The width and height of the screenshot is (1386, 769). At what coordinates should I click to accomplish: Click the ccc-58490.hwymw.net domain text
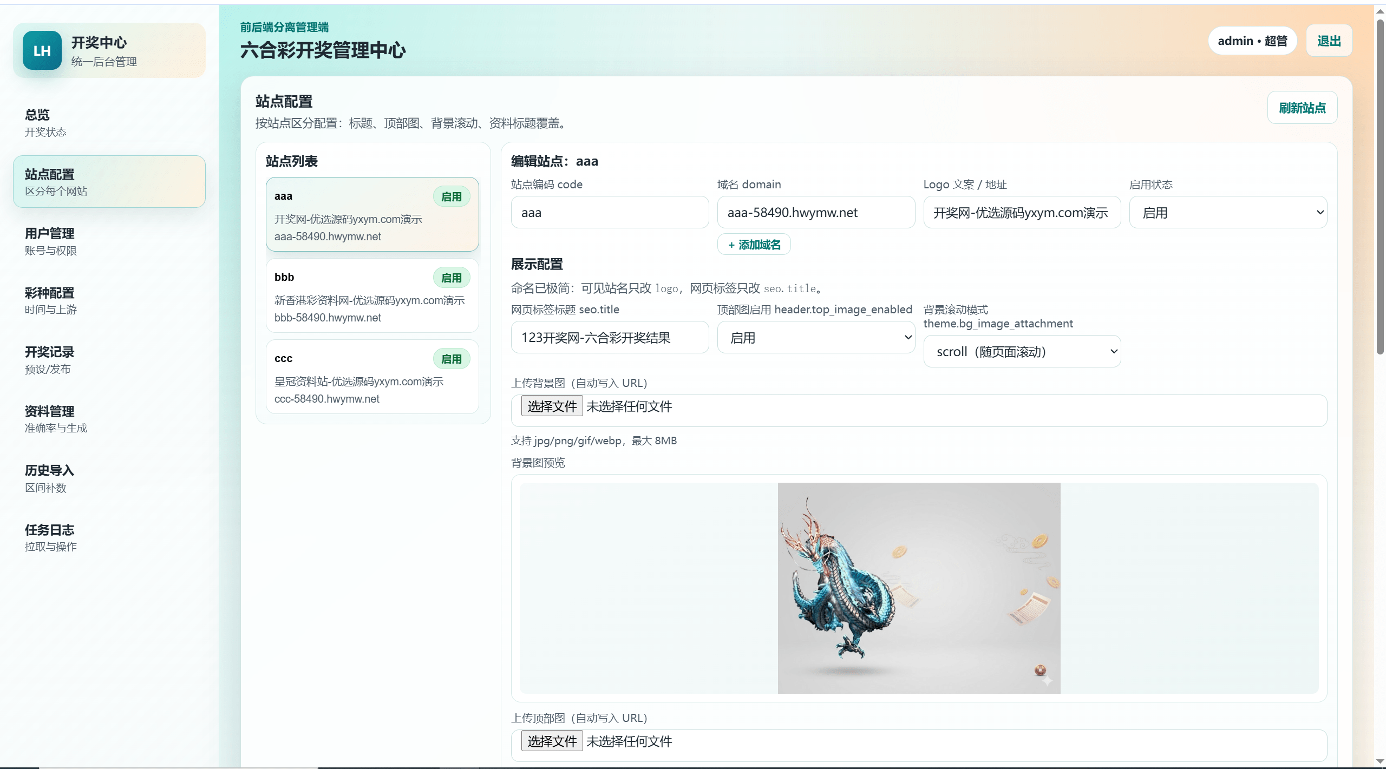pyautogui.click(x=327, y=399)
